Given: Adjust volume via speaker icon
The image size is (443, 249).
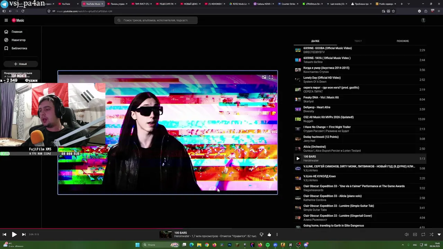Looking at the screenshot, I should (x=407, y=234).
